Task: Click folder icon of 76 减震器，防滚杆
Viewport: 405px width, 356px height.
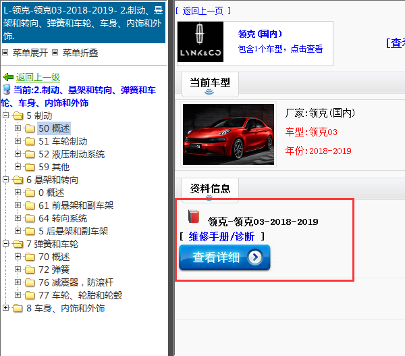Action: [x=30, y=282]
